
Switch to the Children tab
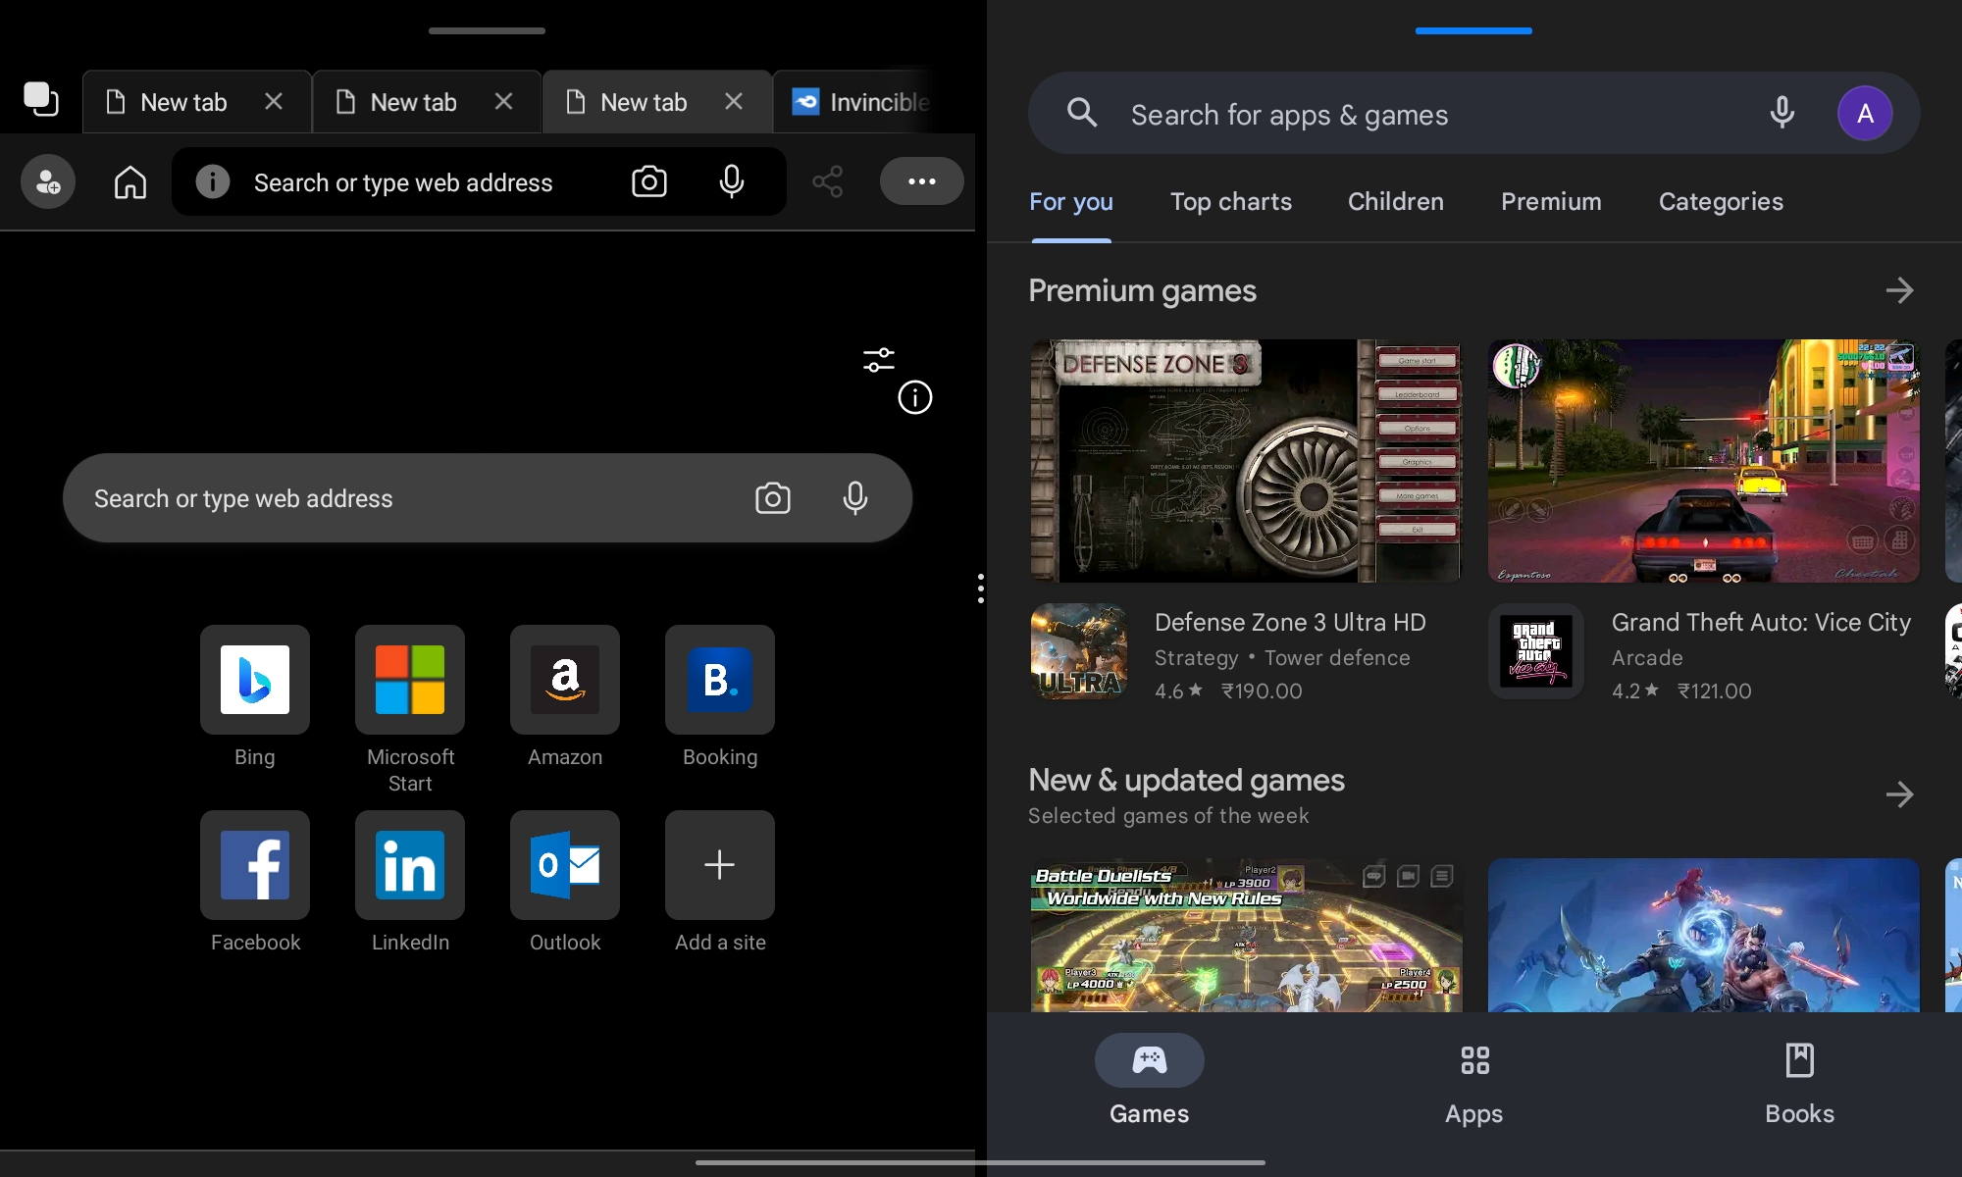coord(1396,202)
